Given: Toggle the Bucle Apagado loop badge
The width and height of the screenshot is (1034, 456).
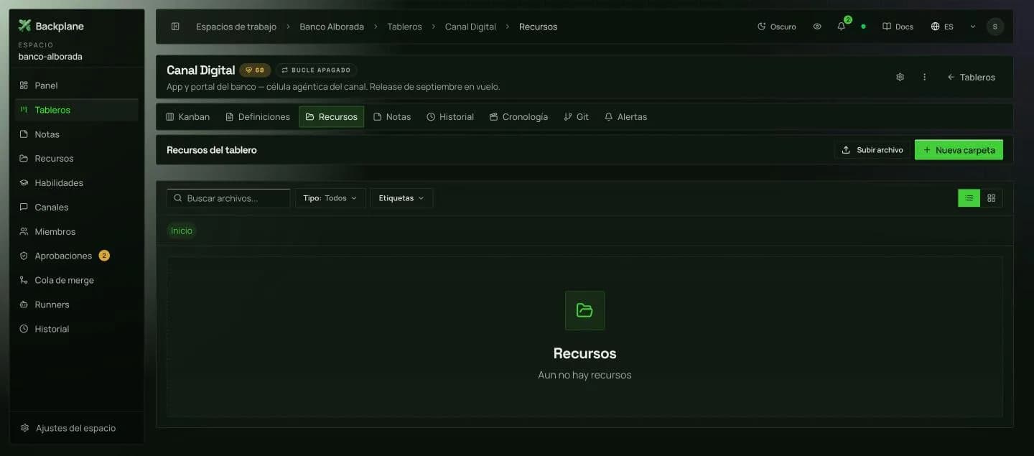Looking at the screenshot, I should 316,70.
